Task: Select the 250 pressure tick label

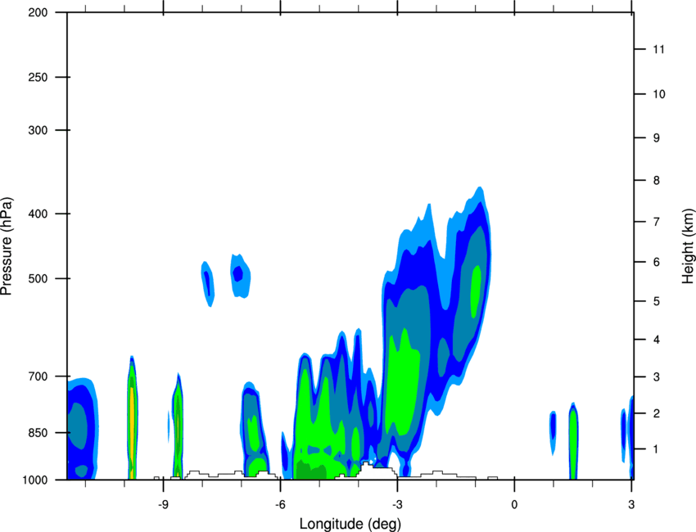Action: (x=38, y=77)
